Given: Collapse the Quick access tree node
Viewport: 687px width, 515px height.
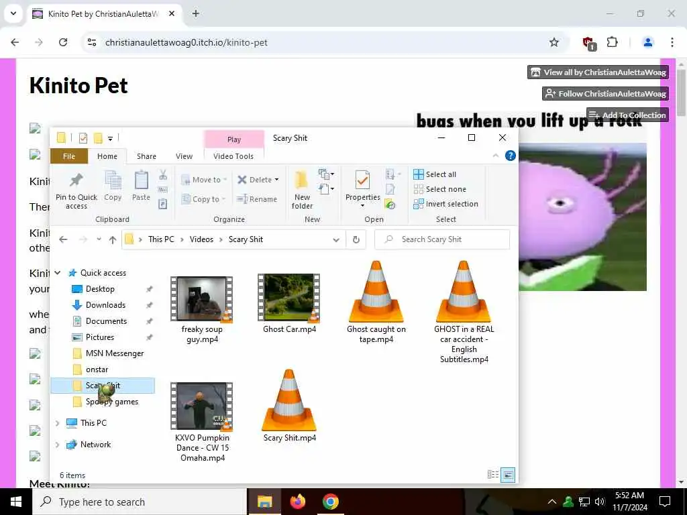Looking at the screenshot, I should [x=58, y=273].
